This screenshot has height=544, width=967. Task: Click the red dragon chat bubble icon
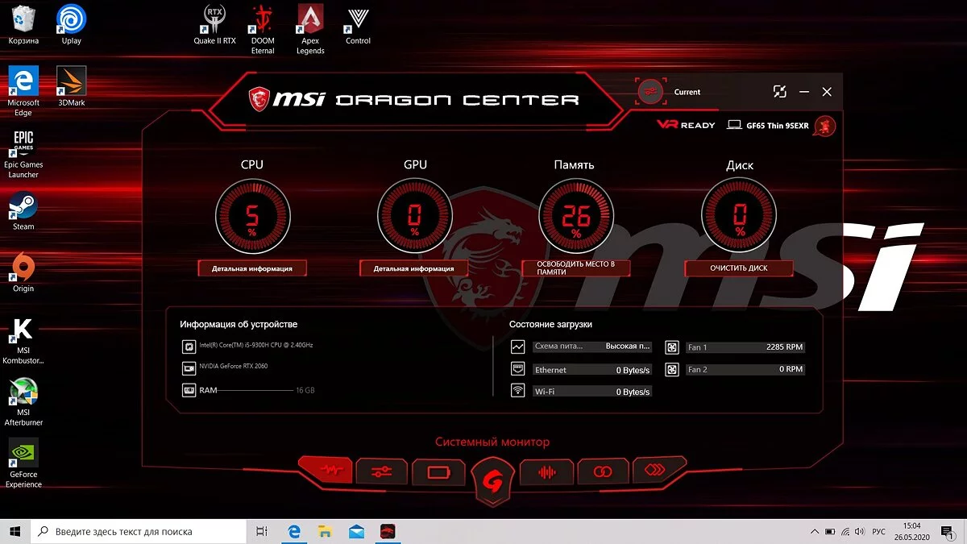tap(824, 126)
